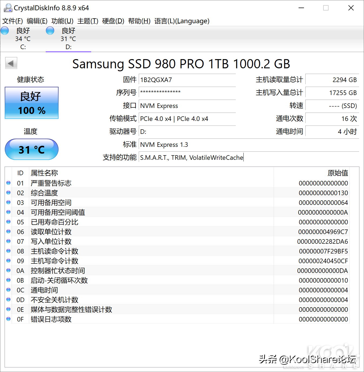Click the masked serial number field
Screen dimensions: 364x372
coord(187,93)
